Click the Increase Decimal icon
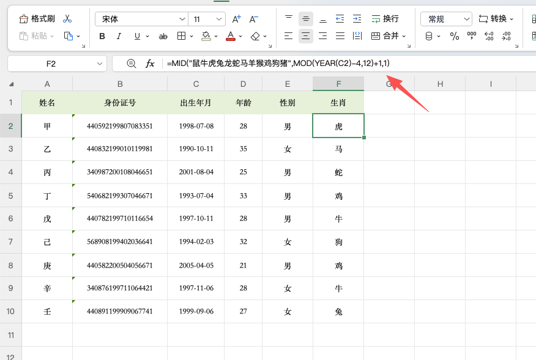 pyautogui.click(x=489, y=36)
